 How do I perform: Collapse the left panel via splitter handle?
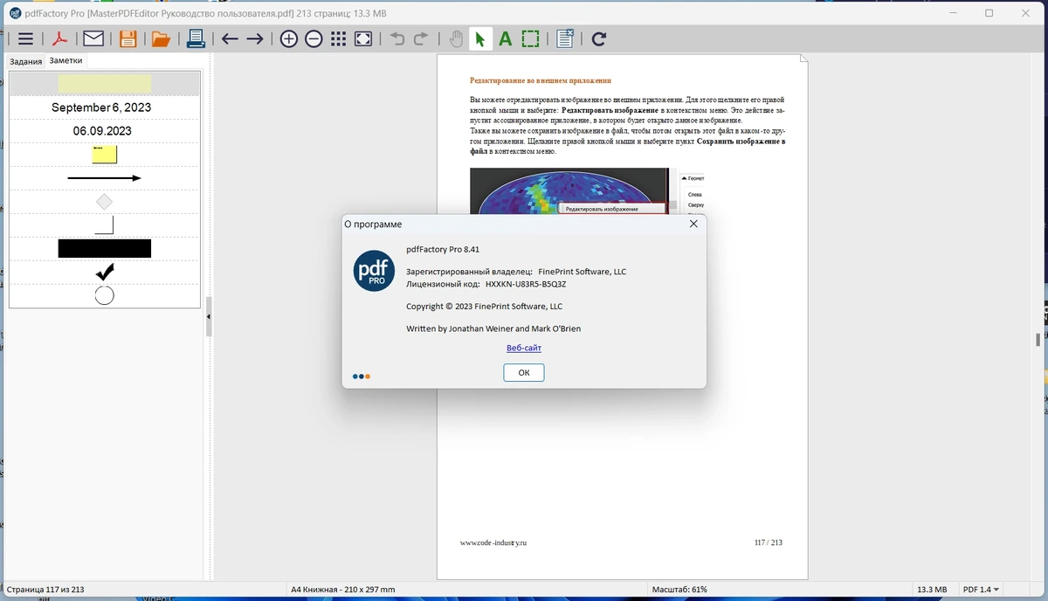click(x=209, y=316)
